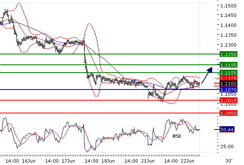The width and height of the screenshot is (244, 165).
Task: Click the 30' timeframe label
Action: [229, 160]
